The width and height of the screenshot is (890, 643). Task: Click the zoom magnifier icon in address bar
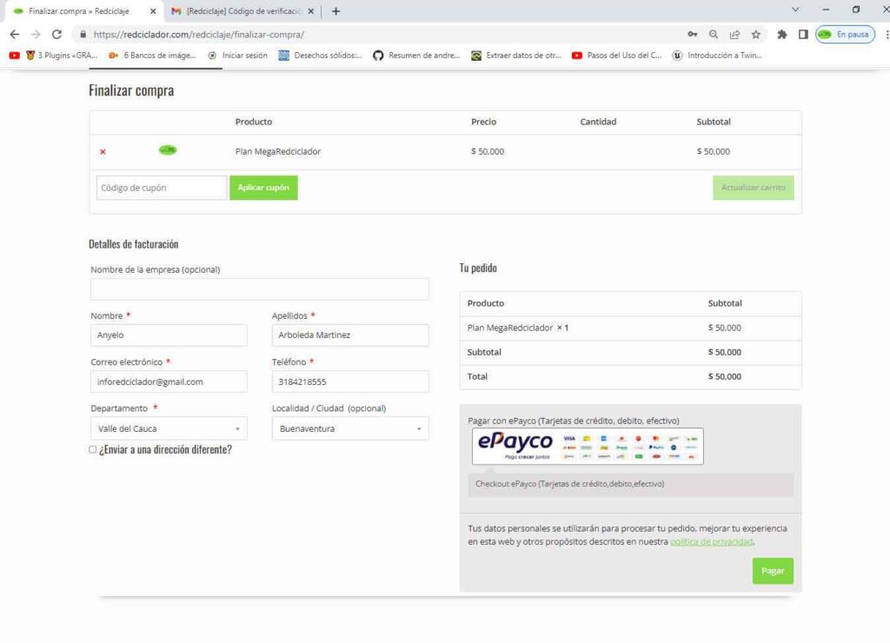[x=713, y=35]
